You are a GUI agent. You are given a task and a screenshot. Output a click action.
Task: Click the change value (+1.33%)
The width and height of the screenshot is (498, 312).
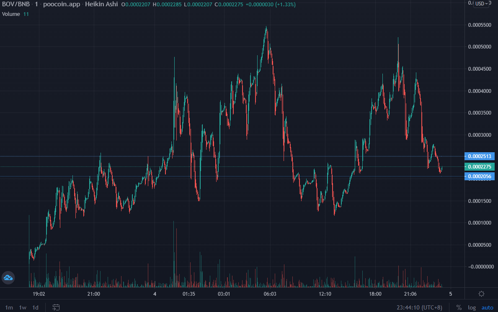285,5
